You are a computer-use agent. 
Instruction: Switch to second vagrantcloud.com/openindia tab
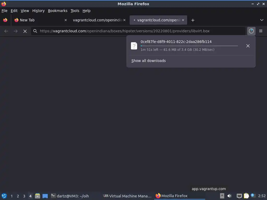pyautogui.click(x=158, y=20)
